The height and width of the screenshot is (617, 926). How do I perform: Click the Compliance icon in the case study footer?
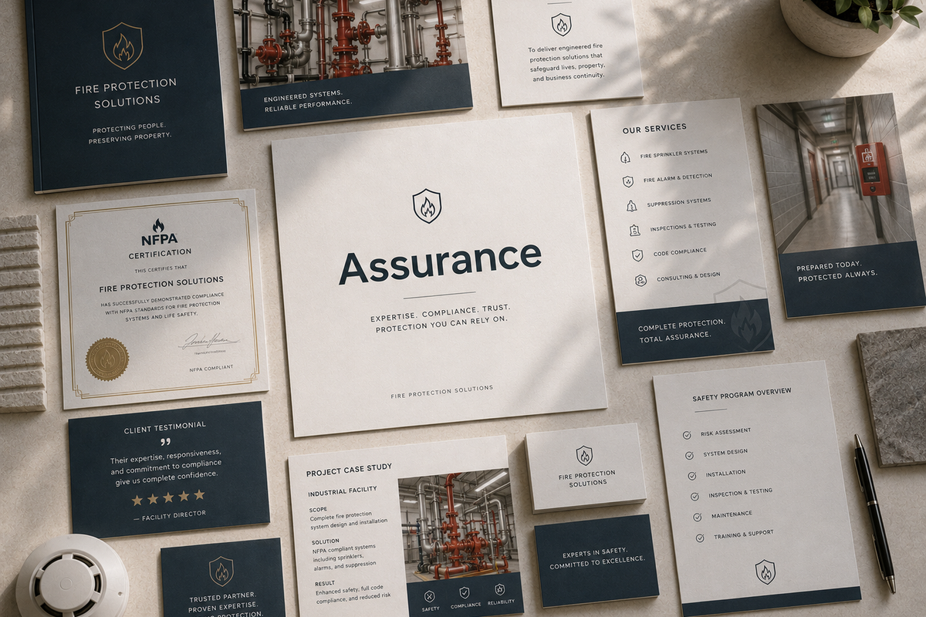[465, 592]
